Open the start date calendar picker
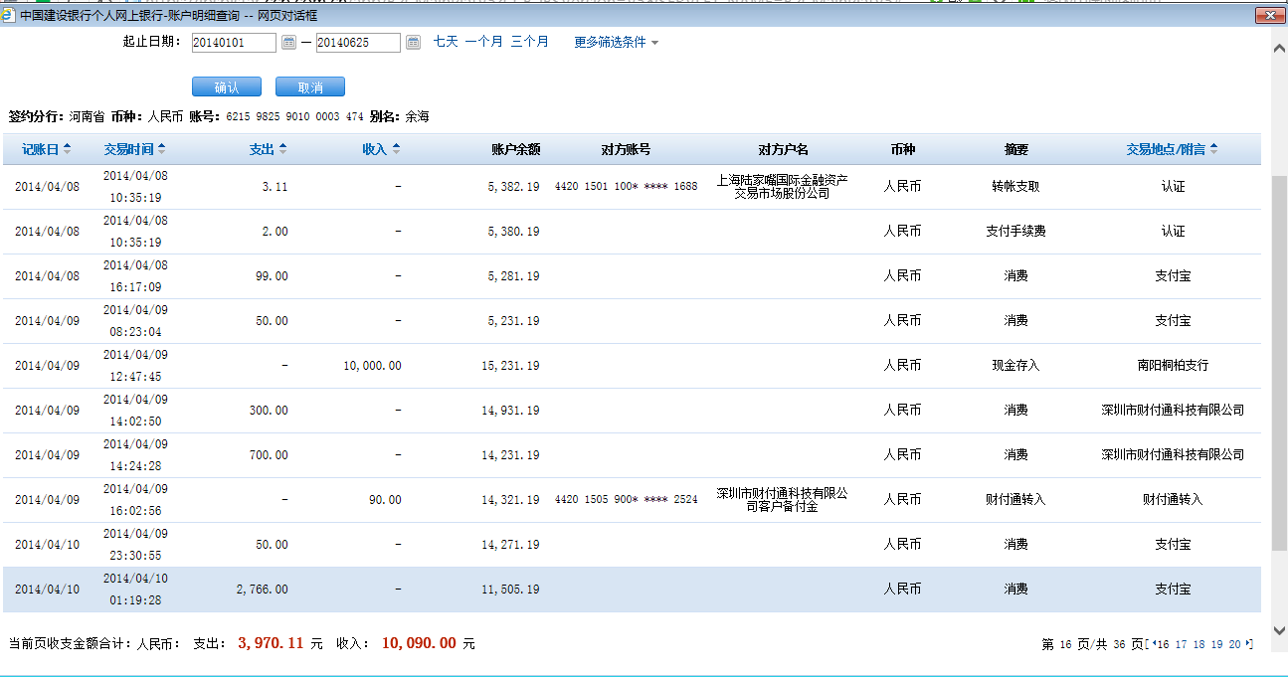 pyautogui.click(x=288, y=43)
